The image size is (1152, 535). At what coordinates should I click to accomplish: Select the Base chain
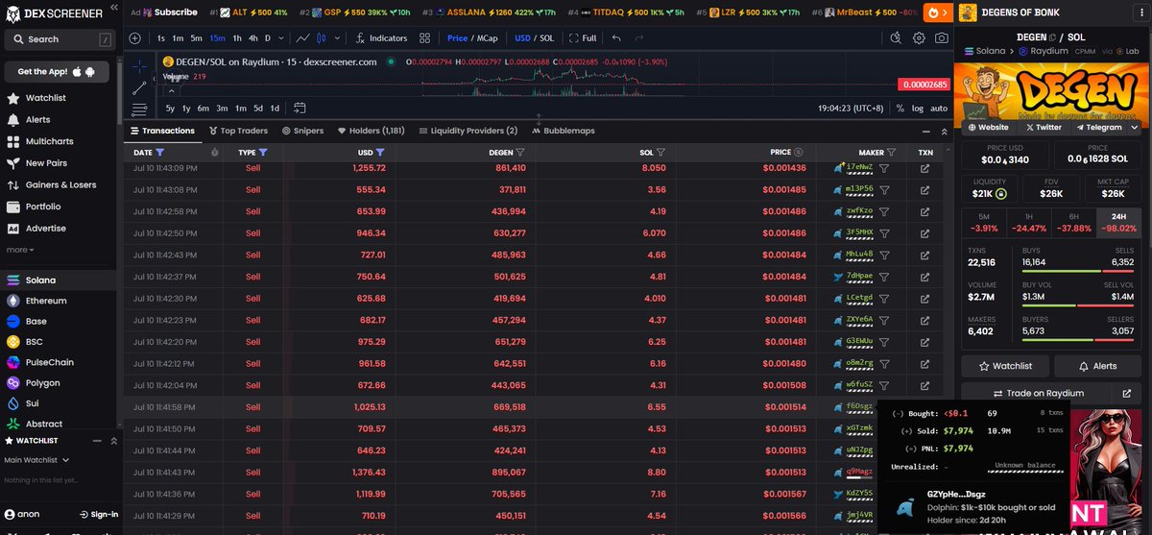point(59,322)
